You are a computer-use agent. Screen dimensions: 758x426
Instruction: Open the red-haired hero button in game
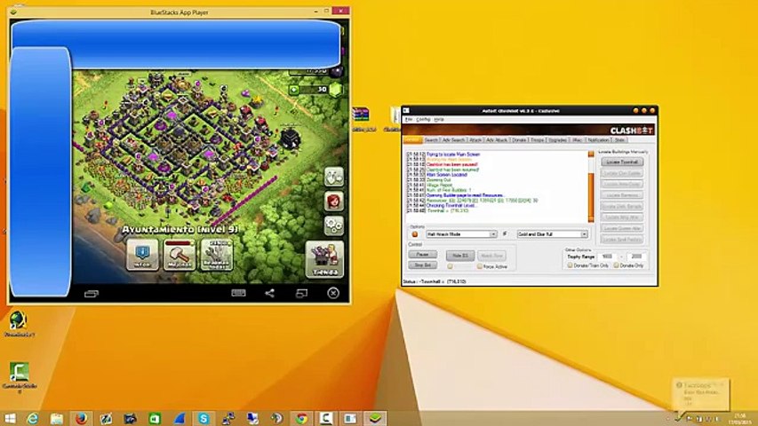click(333, 201)
